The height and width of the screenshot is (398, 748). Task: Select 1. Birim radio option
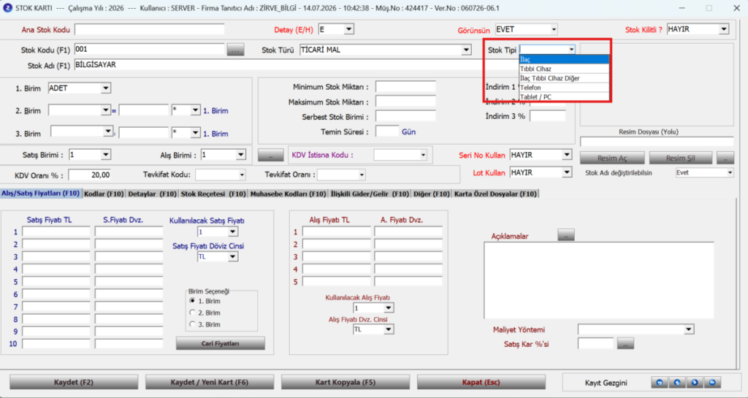coord(192,301)
